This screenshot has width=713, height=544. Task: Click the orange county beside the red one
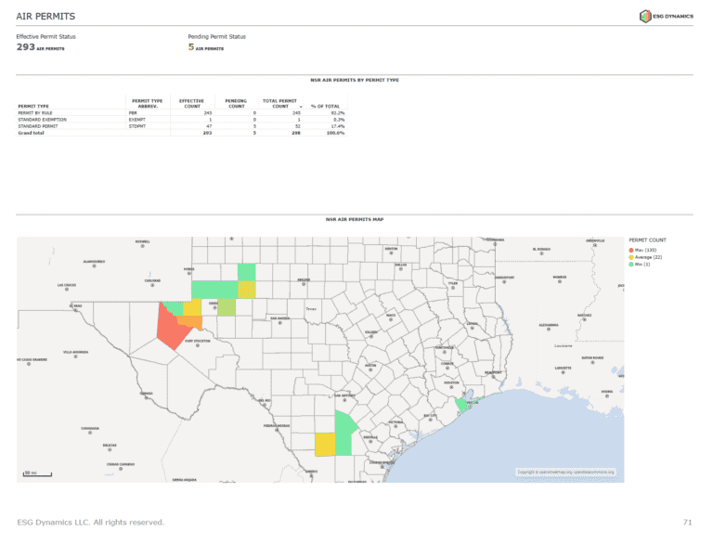[x=189, y=322]
